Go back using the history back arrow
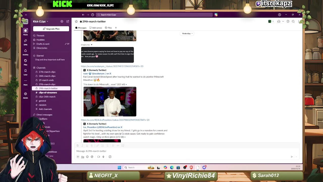The width and height of the screenshot is (323, 182). tap(83, 15)
